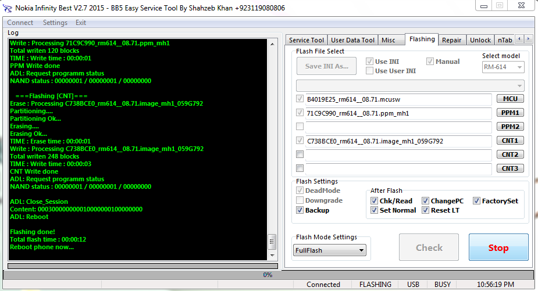Screen dimensions: 538x291
Task: Click the ppm_mh1 file name field
Action: 398,113
